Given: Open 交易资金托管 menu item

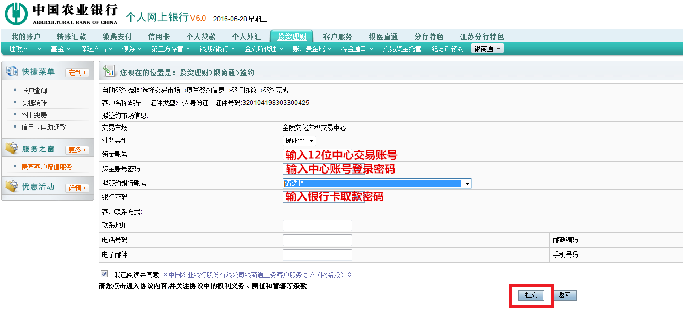Looking at the screenshot, I should point(402,49).
